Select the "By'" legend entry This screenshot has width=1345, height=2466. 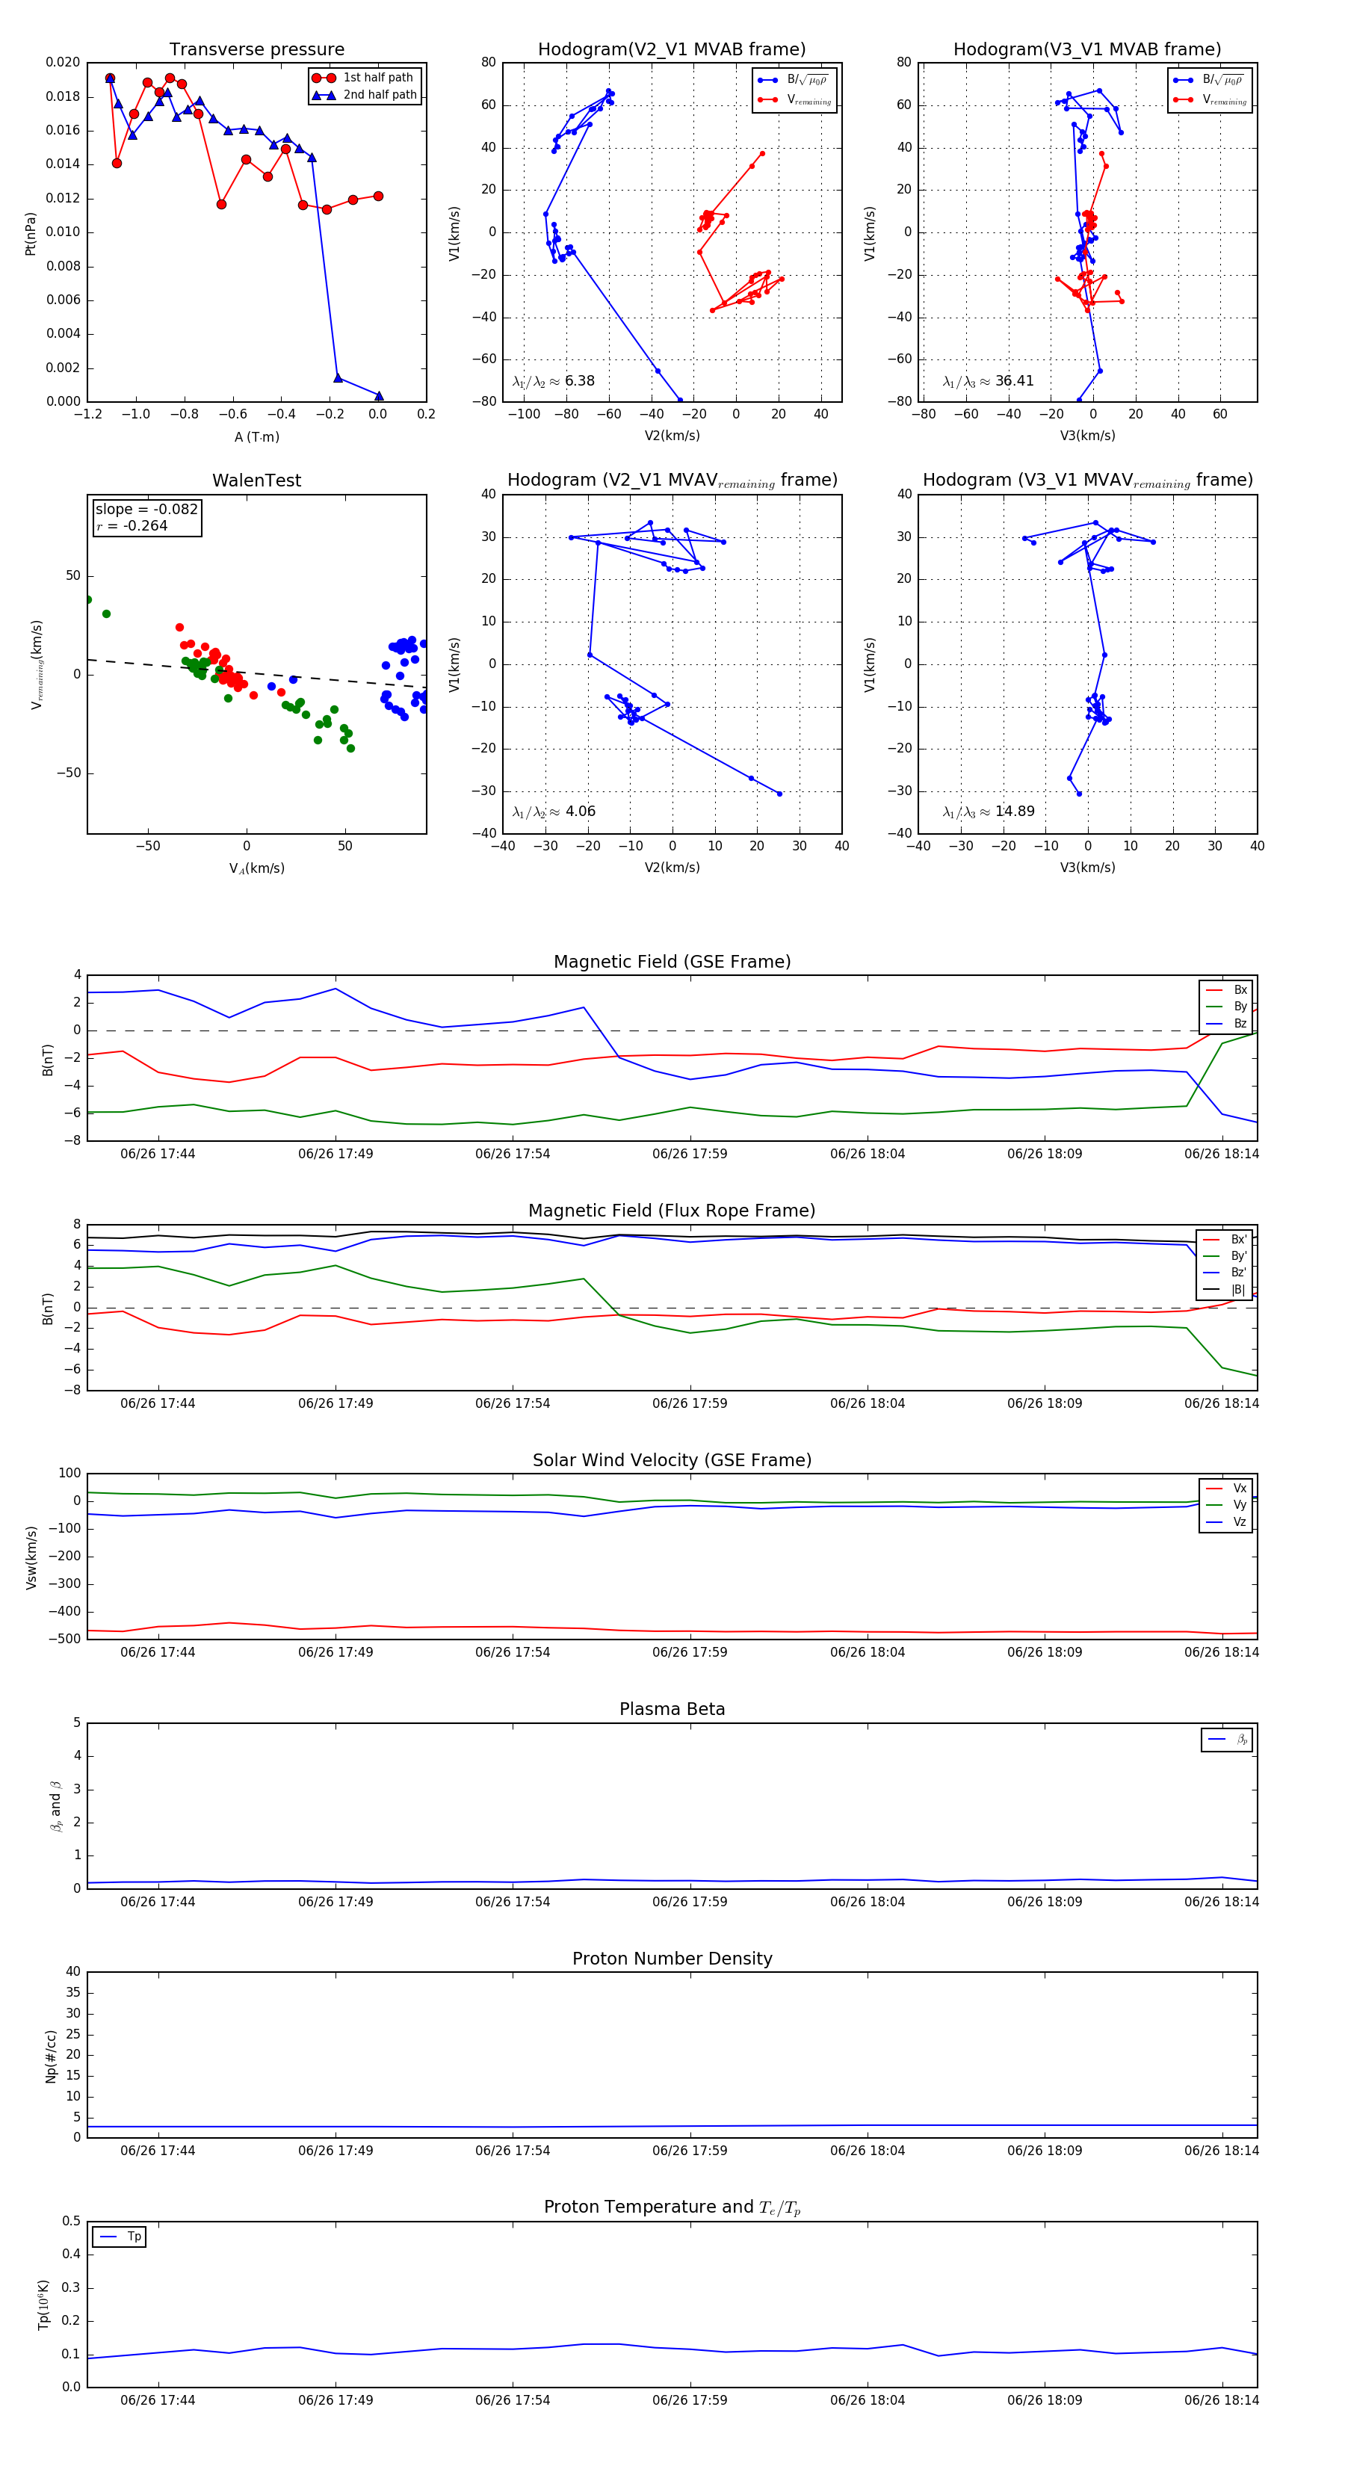pos(1225,1256)
